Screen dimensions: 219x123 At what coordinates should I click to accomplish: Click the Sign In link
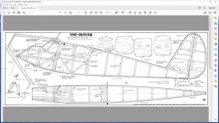click(x=212, y=8)
